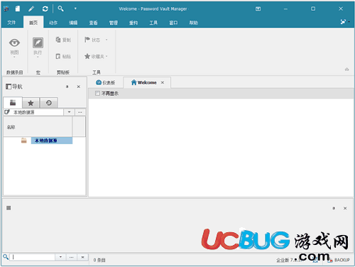Image resolution: width=355 pixels, height=267 pixels.
Task: Switch to the favorites star navigation tab
Action: point(31,103)
